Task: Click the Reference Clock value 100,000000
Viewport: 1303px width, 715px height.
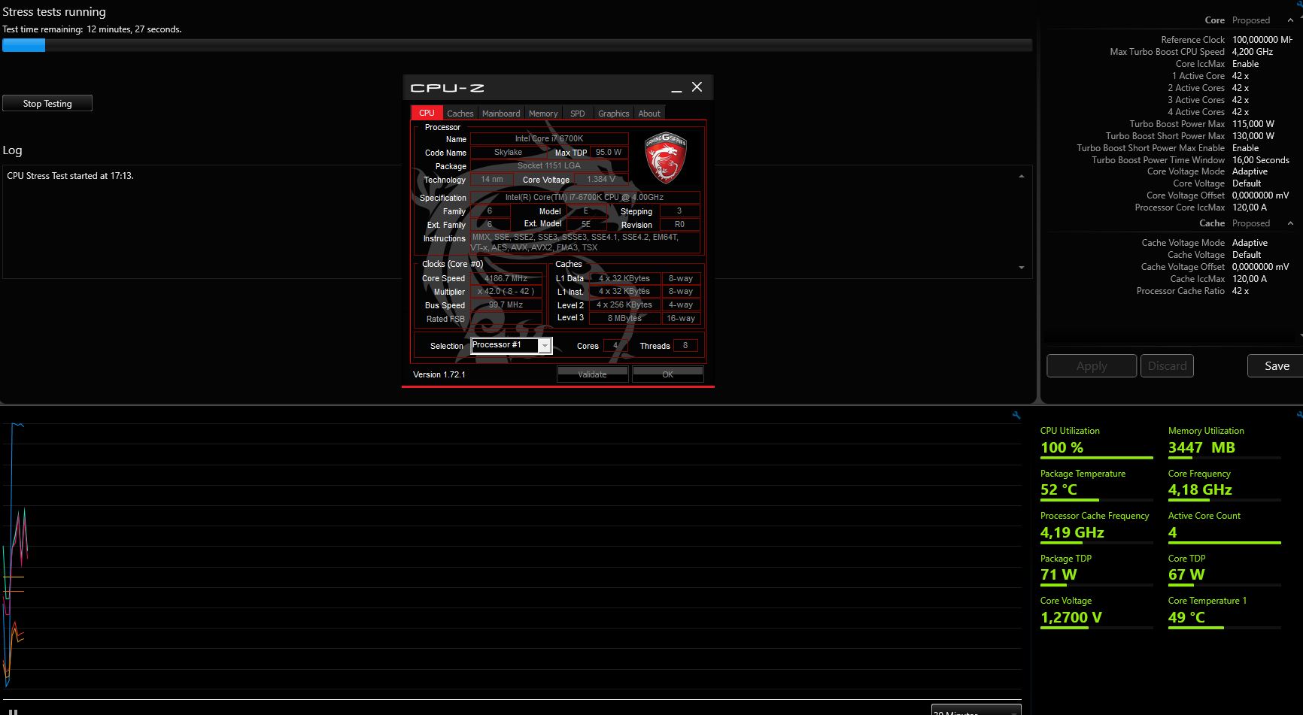Action: click(x=1262, y=40)
